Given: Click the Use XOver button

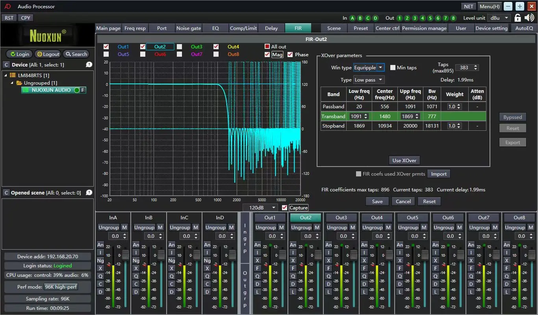Looking at the screenshot, I should coord(404,160).
